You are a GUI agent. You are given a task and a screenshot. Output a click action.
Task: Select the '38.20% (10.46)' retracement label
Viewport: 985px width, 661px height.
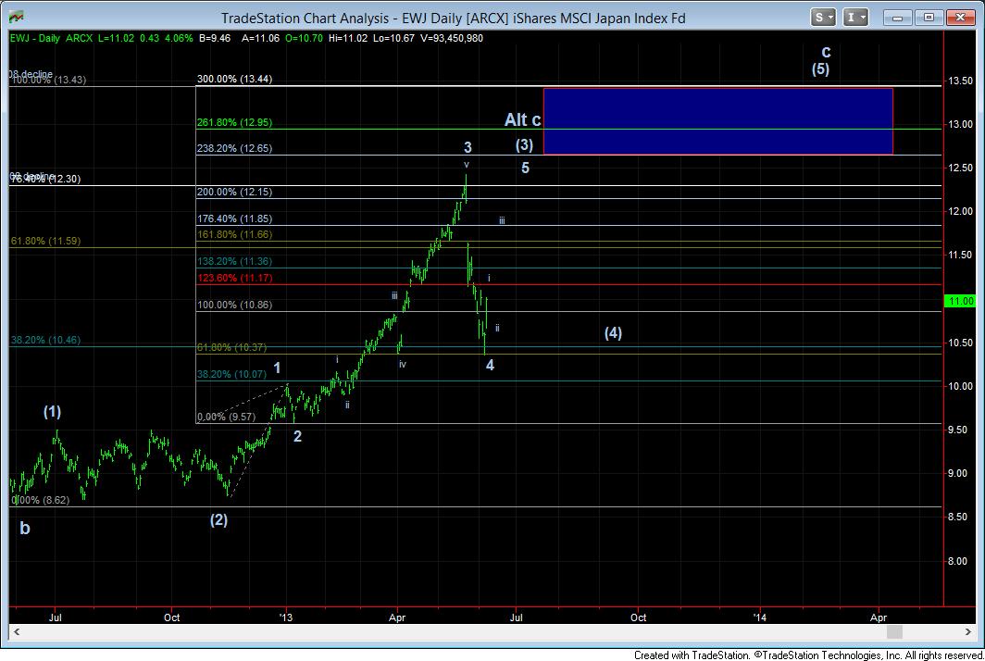click(x=45, y=340)
